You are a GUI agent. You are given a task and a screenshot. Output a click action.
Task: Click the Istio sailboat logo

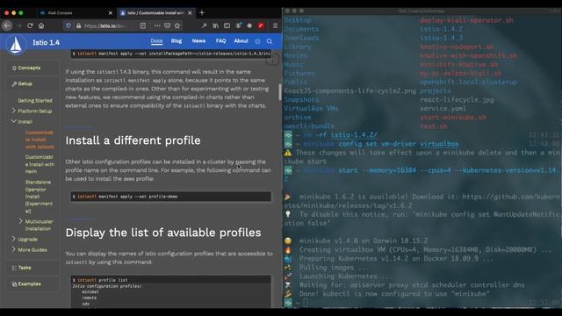pyautogui.click(x=16, y=45)
